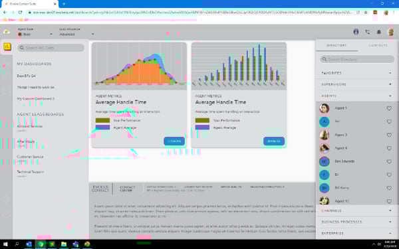Screen dimensions: 399x249
Task: Open the Account Services leaderboard
Action: [x=29, y=127]
